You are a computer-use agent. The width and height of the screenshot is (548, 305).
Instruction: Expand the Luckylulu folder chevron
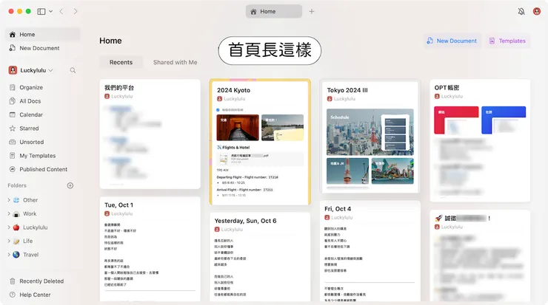pos(9,227)
